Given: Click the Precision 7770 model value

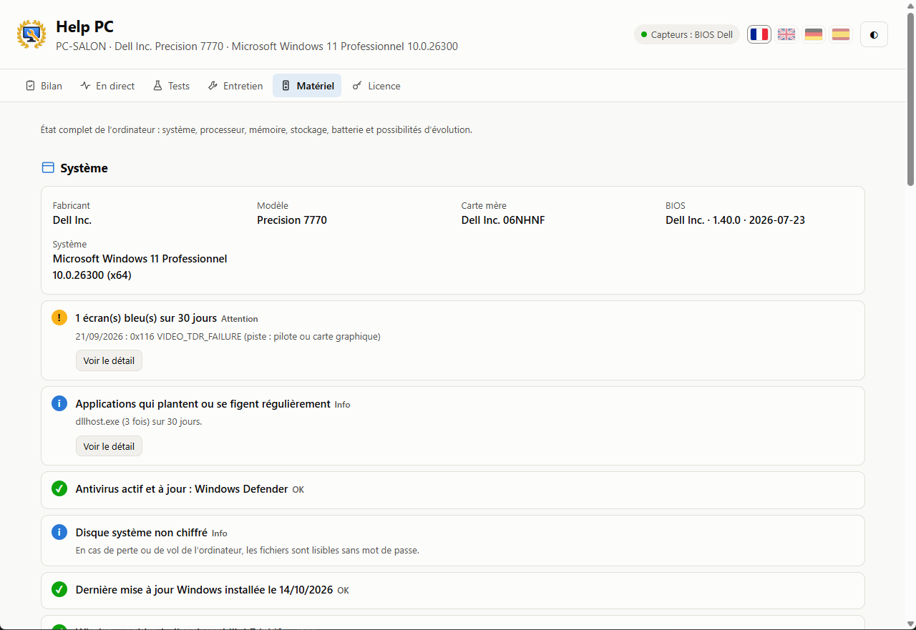Looking at the screenshot, I should click(x=292, y=220).
